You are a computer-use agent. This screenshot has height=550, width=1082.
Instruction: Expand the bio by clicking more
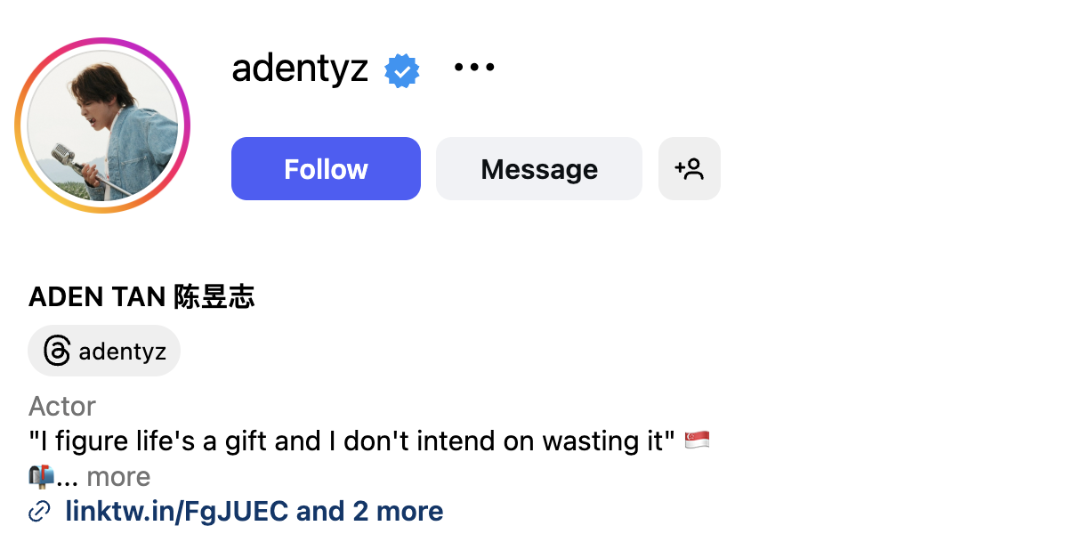coord(117,476)
